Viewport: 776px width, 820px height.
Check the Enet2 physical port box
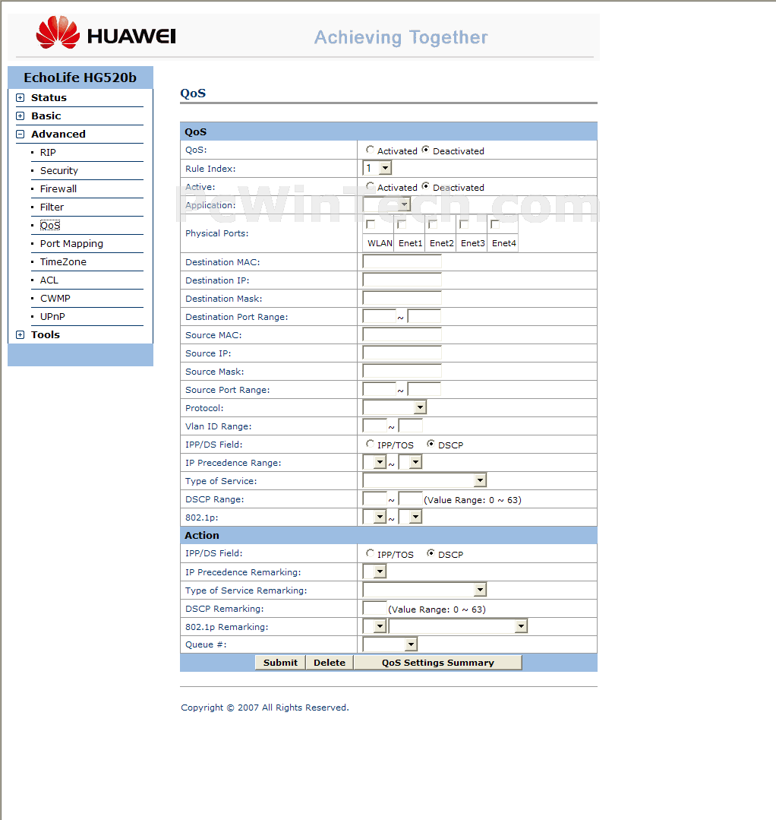433,224
